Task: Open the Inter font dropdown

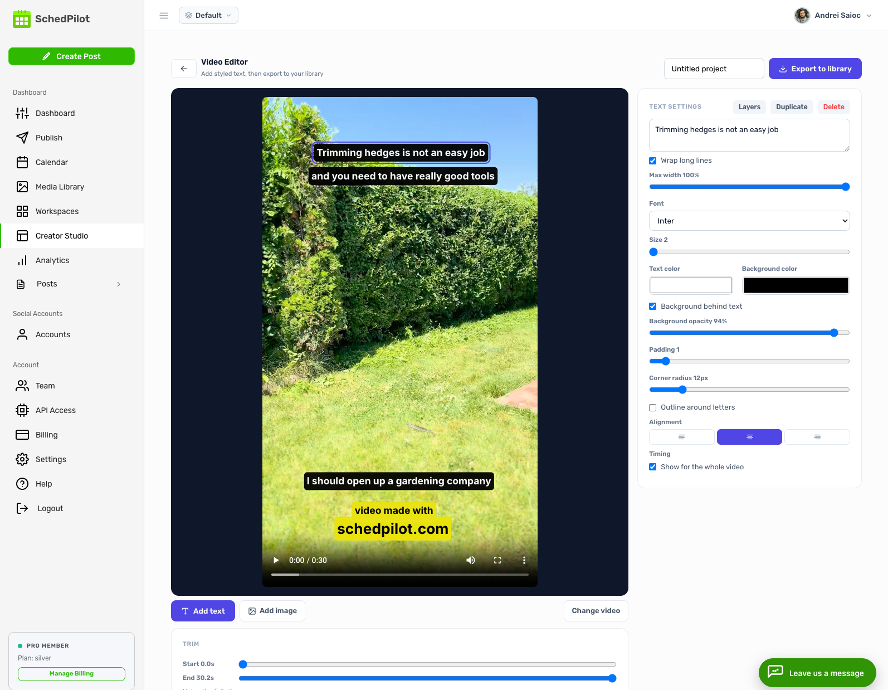Action: (749, 221)
